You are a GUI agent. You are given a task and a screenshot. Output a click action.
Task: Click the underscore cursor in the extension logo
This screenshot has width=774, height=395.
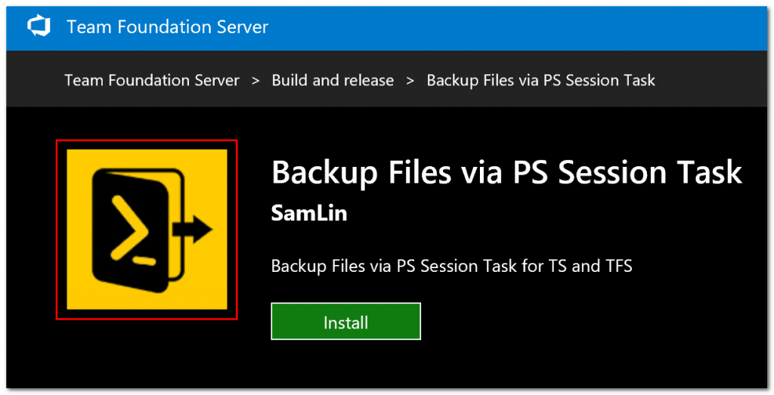pyautogui.click(x=143, y=261)
